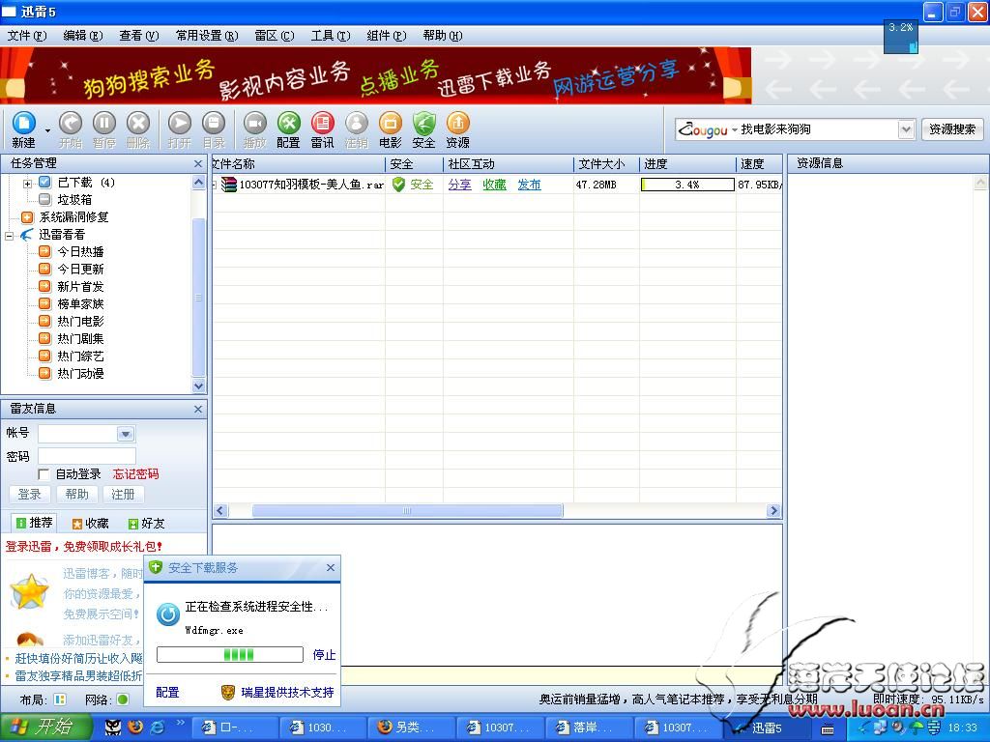Open the 常用设置 menu
The width and height of the screenshot is (990, 742).
207,36
